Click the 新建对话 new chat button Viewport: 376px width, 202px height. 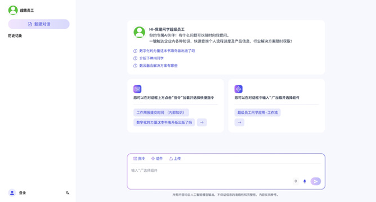tap(39, 24)
